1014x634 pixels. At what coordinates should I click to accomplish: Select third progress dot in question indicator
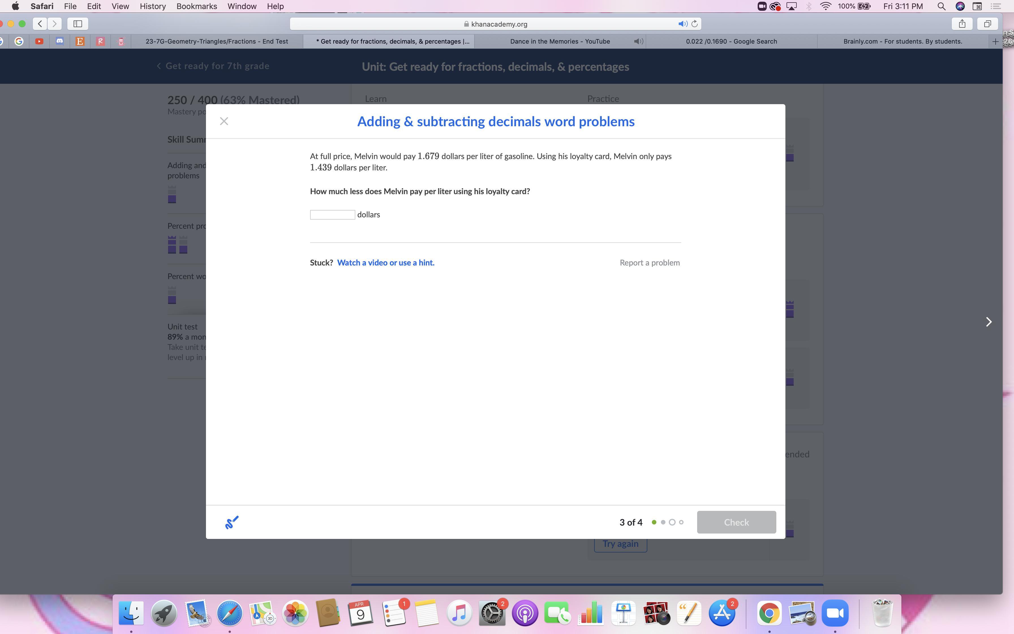pyautogui.click(x=672, y=522)
